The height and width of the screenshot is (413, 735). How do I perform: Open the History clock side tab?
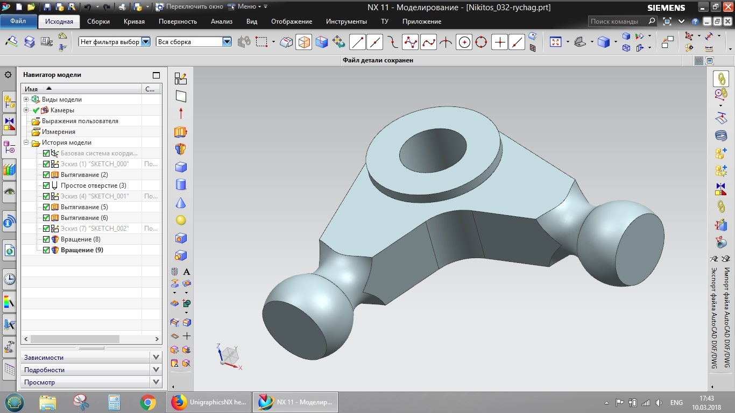[x=9, y=279]
